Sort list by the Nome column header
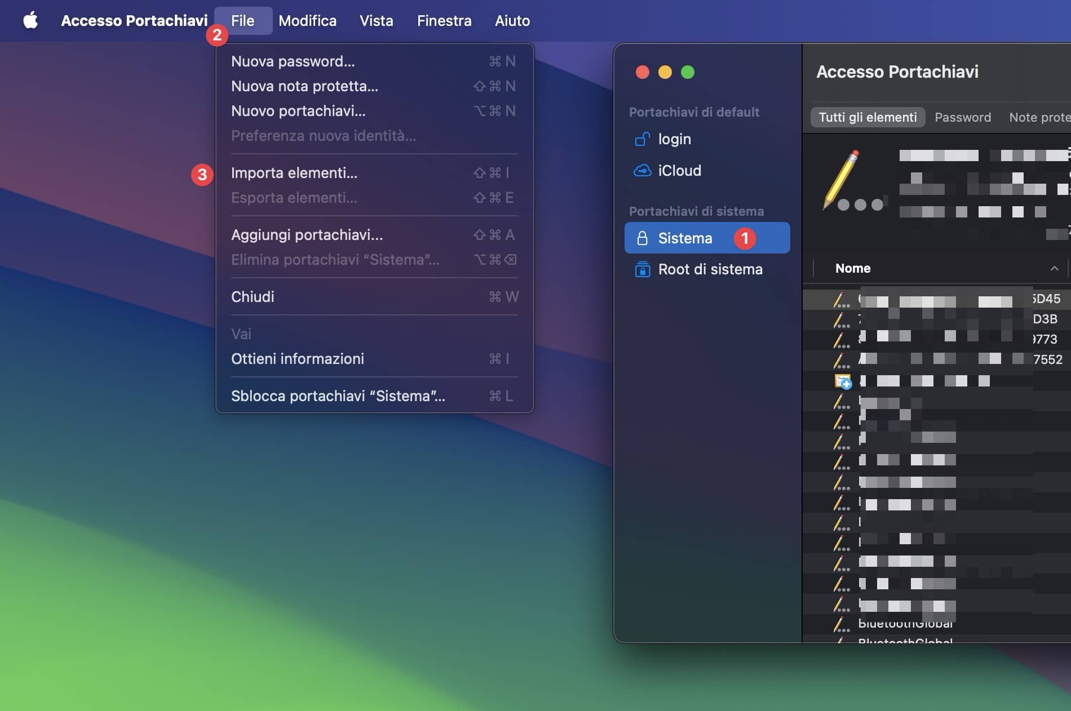 click(x=852, y=268)
